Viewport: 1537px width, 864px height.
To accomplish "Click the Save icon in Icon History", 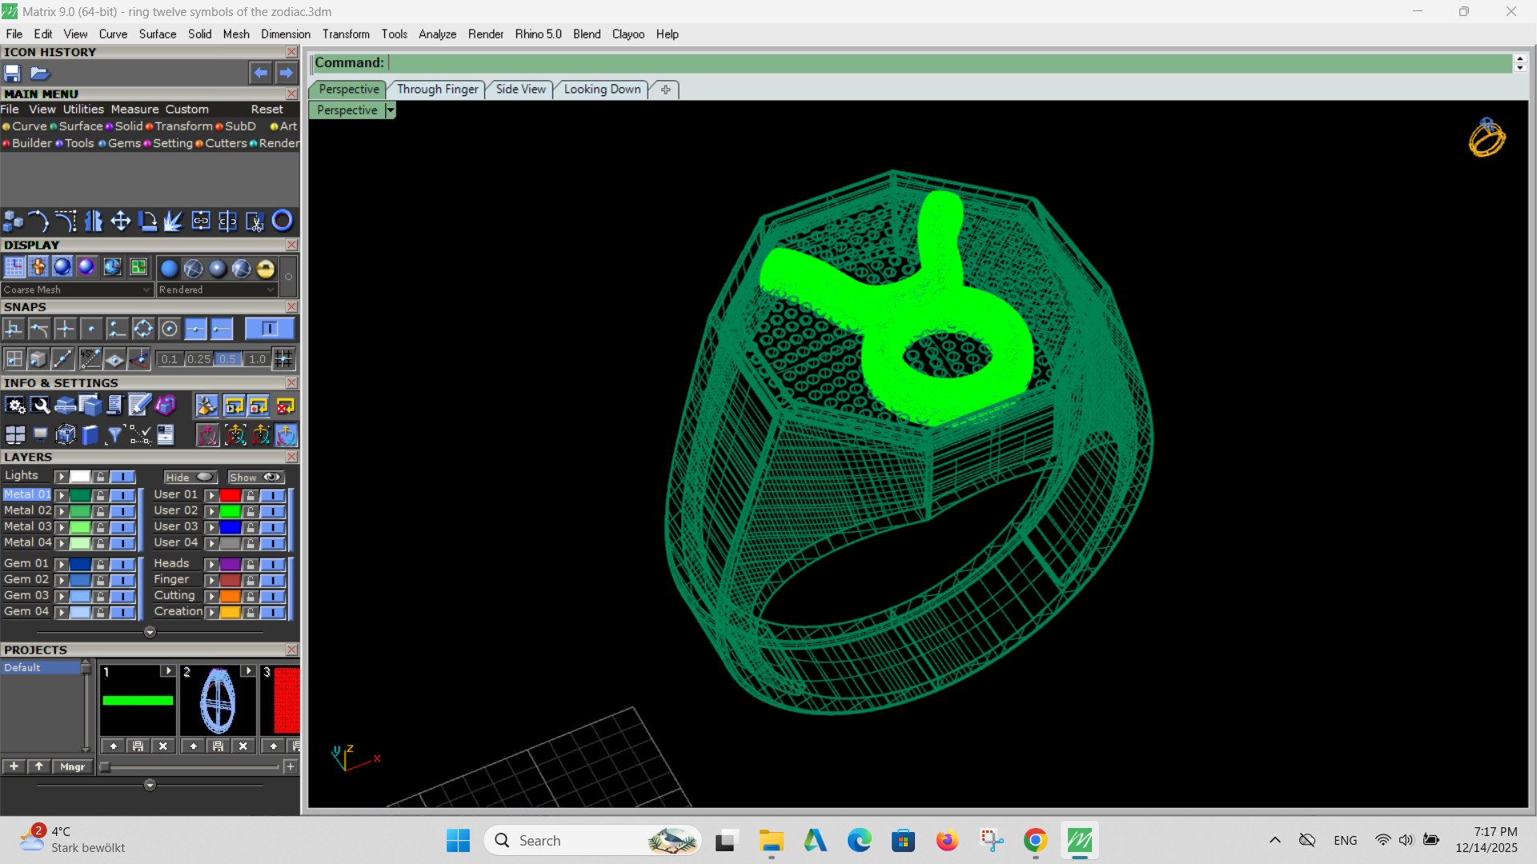I will click(x=13, y=73).
